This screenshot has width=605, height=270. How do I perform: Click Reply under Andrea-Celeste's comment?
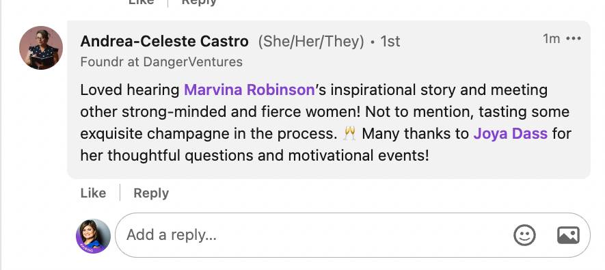click(151, 193)
